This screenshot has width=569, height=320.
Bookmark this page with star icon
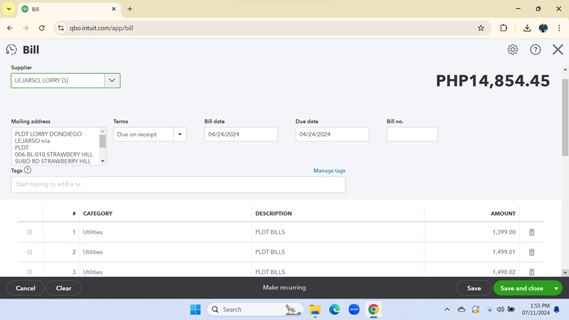click(481, 28)
